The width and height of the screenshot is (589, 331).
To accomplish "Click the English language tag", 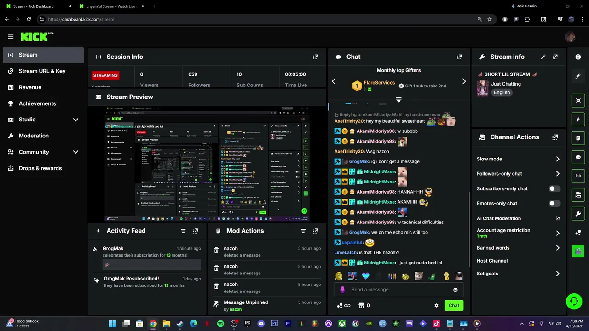I will tap(502, 92).
